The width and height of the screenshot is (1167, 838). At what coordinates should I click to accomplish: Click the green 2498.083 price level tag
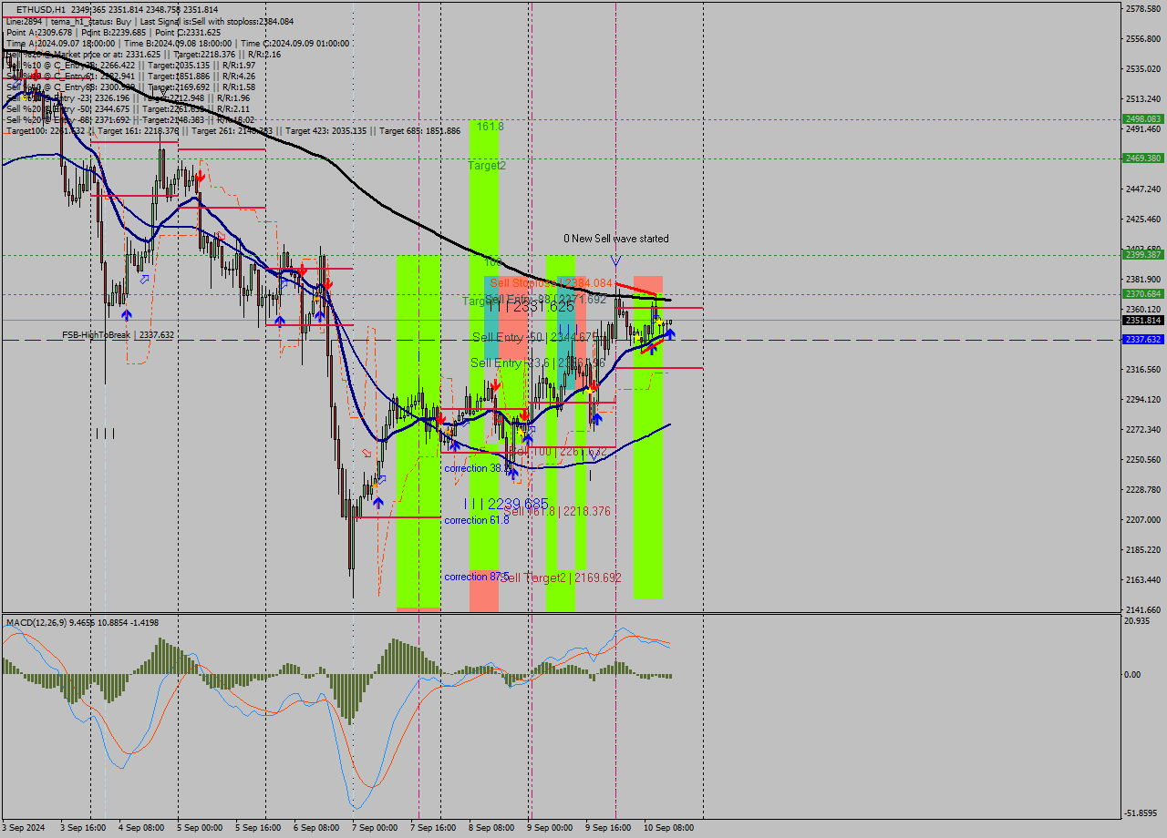coord(1142,118)
